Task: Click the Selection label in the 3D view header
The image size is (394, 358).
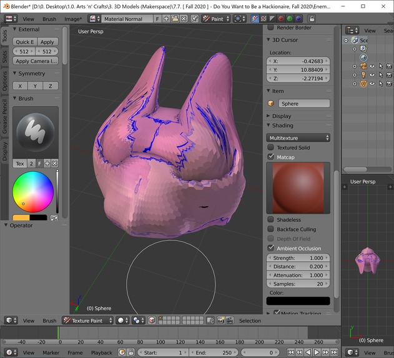Action: (x=250, y=321)
